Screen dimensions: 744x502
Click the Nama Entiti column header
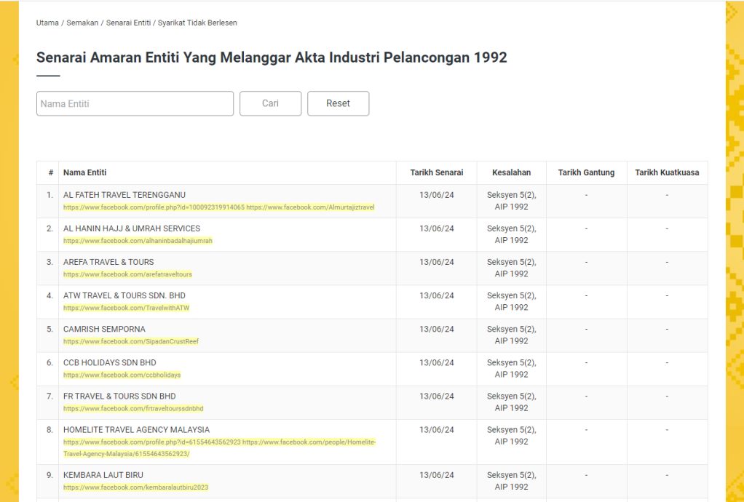coord(85,172)
